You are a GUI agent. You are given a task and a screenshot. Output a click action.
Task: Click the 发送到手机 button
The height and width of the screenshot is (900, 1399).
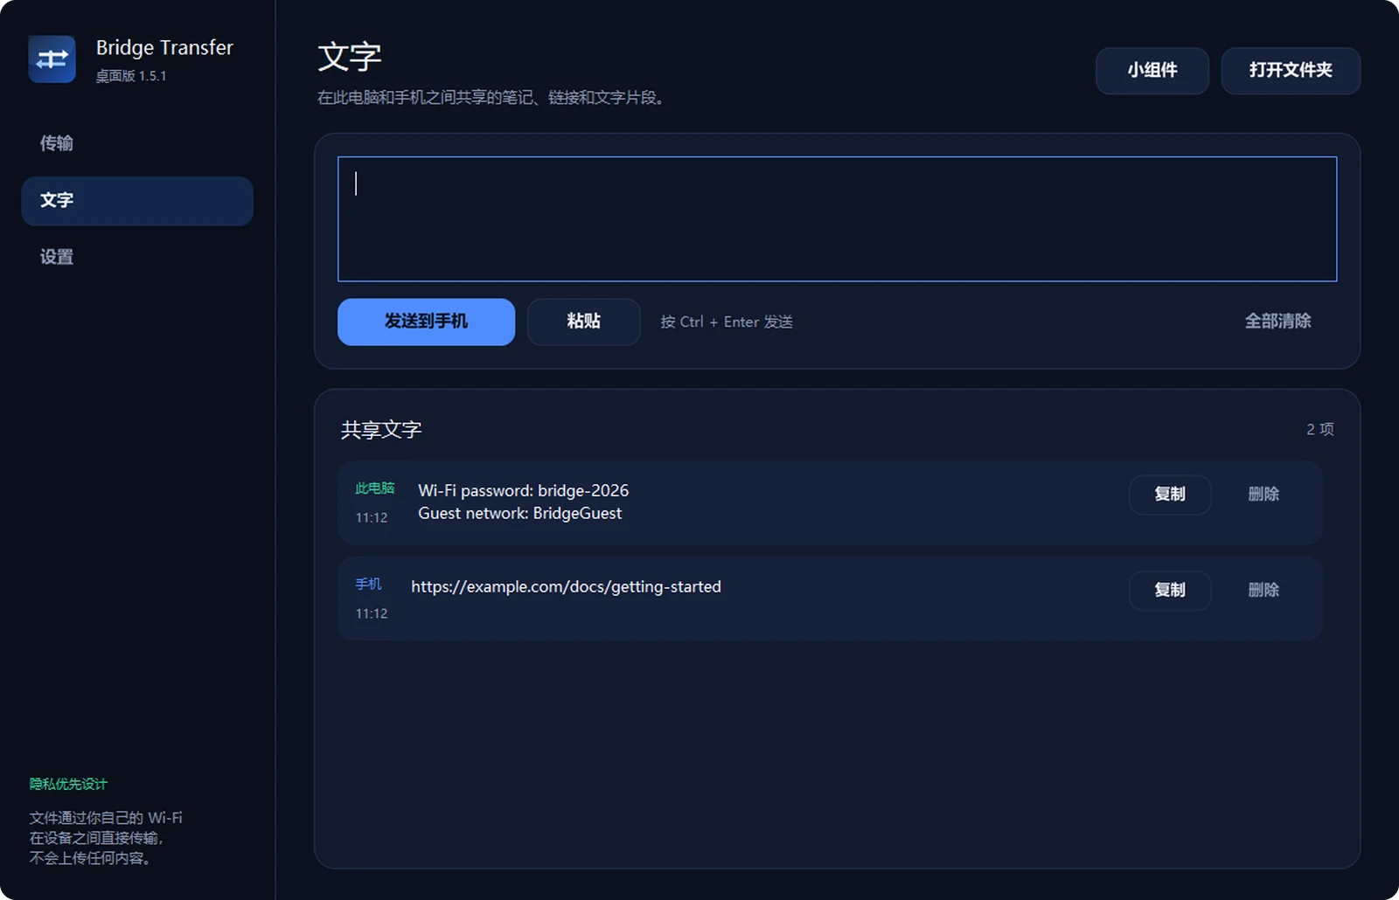426,322
